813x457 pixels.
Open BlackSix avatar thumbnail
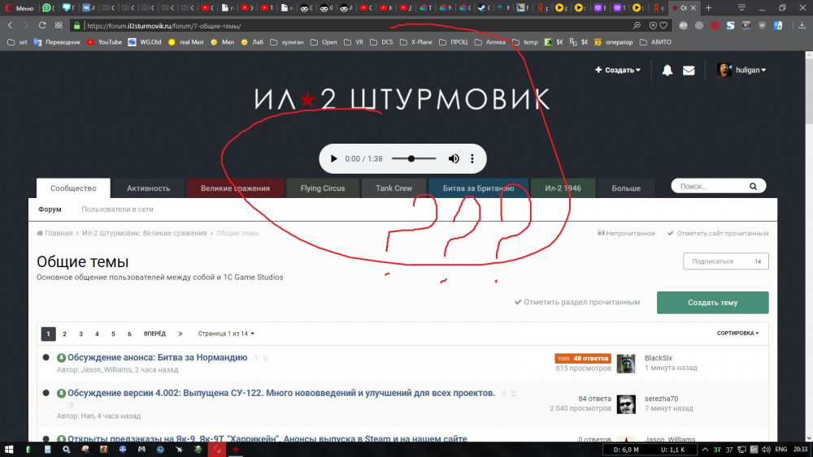click(626, 364)
